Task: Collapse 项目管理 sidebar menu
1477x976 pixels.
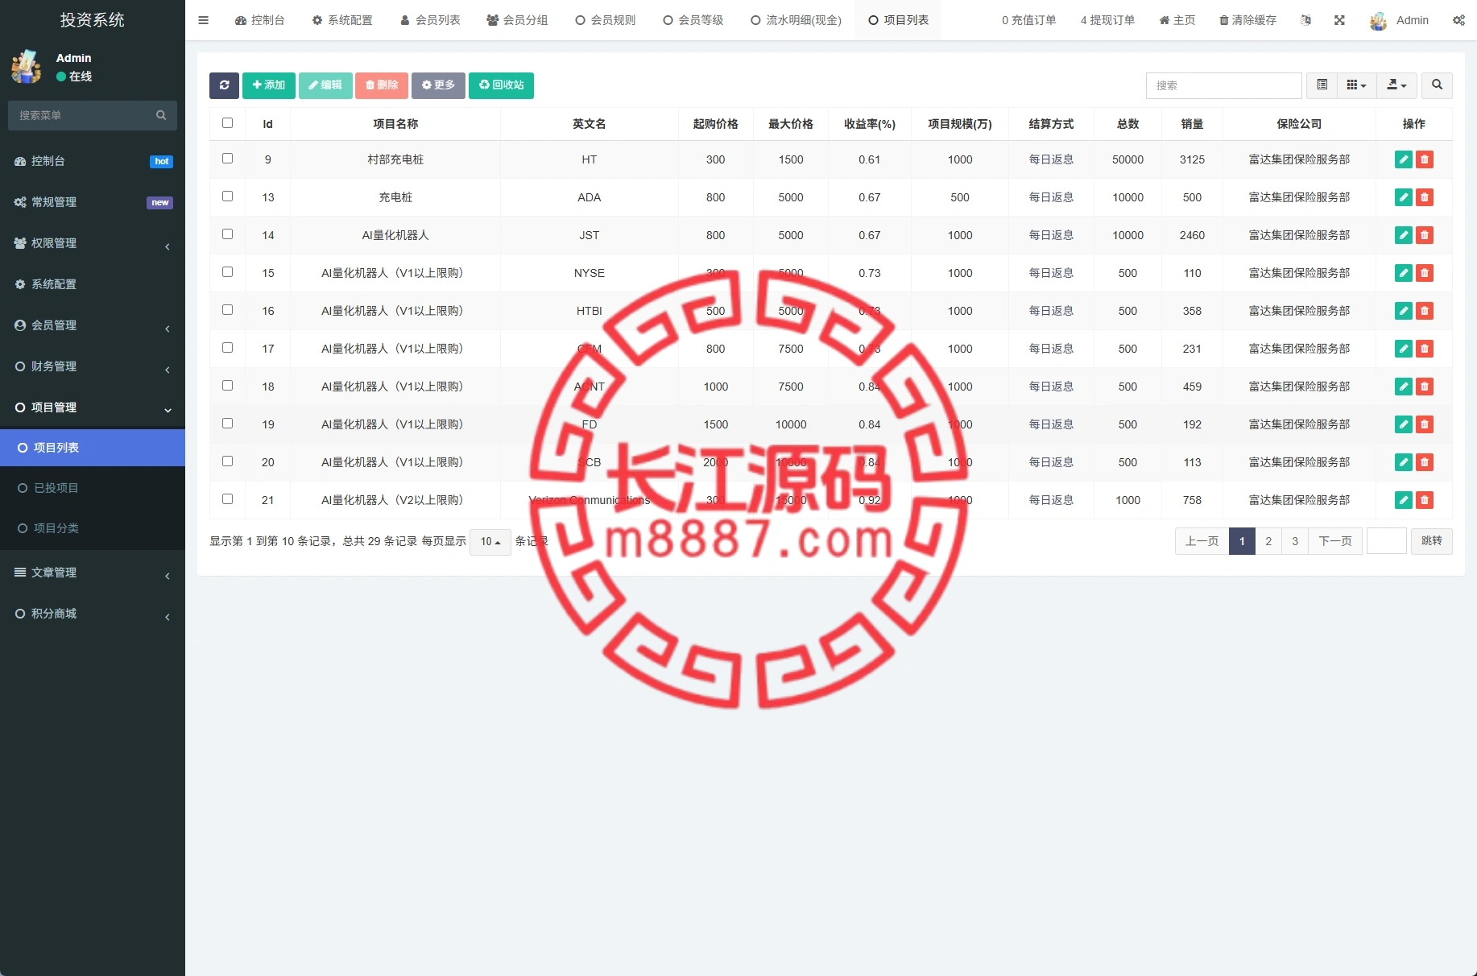Action: tap(93, 407)
